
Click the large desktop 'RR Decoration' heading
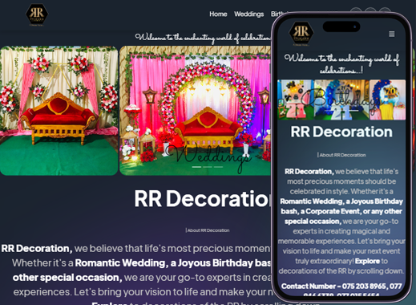203,198
